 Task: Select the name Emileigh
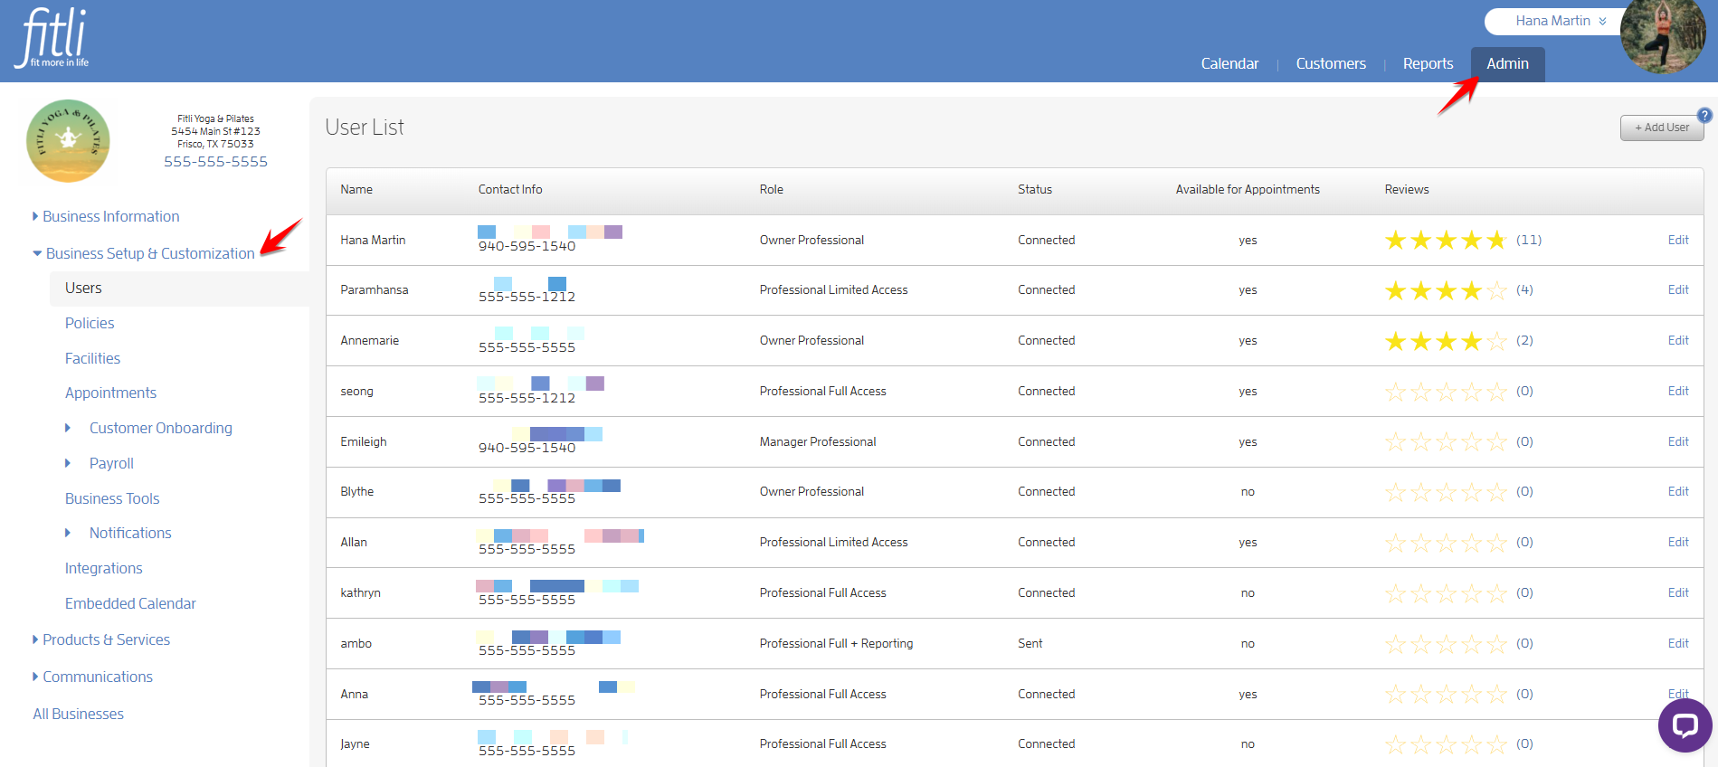[x=363, y=441]
